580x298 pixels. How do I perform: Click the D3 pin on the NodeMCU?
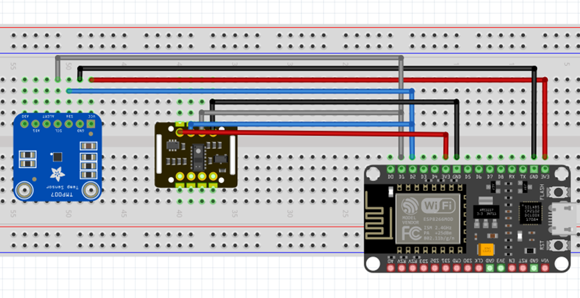click(423, 169)
